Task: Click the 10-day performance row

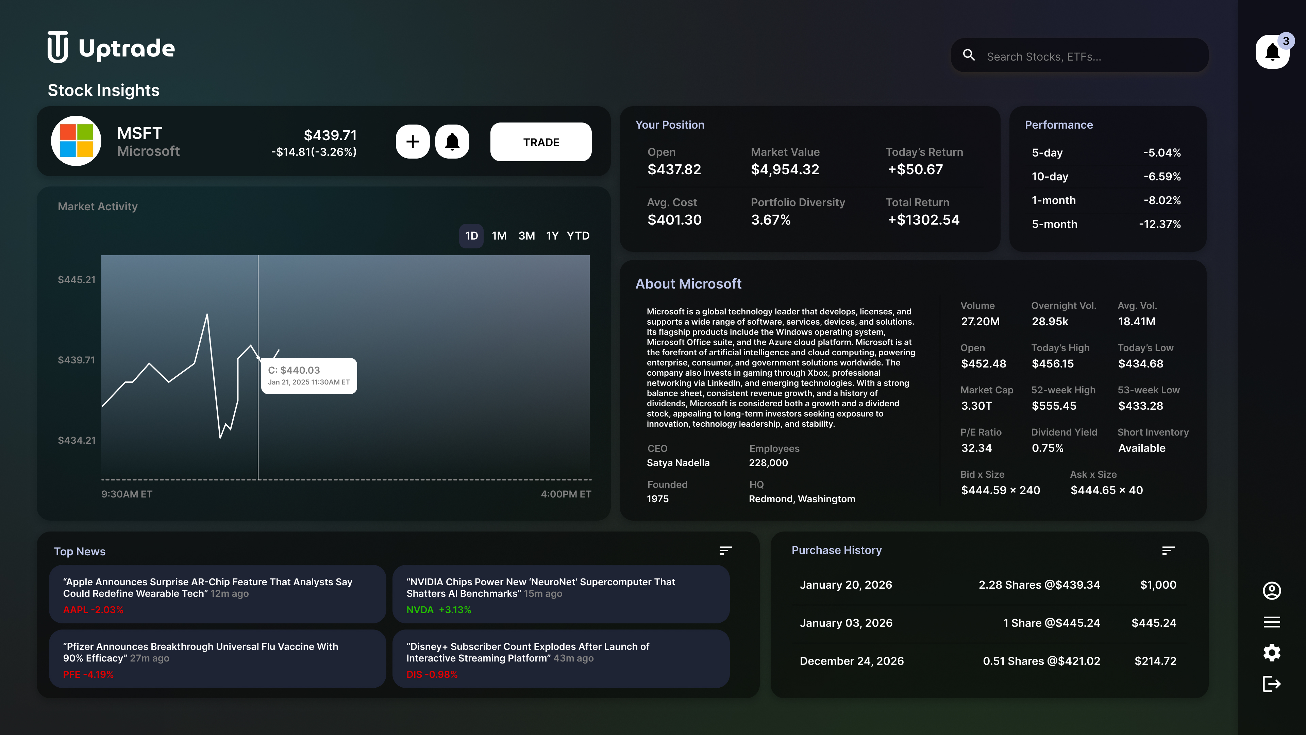Action: click(1106, 177)
